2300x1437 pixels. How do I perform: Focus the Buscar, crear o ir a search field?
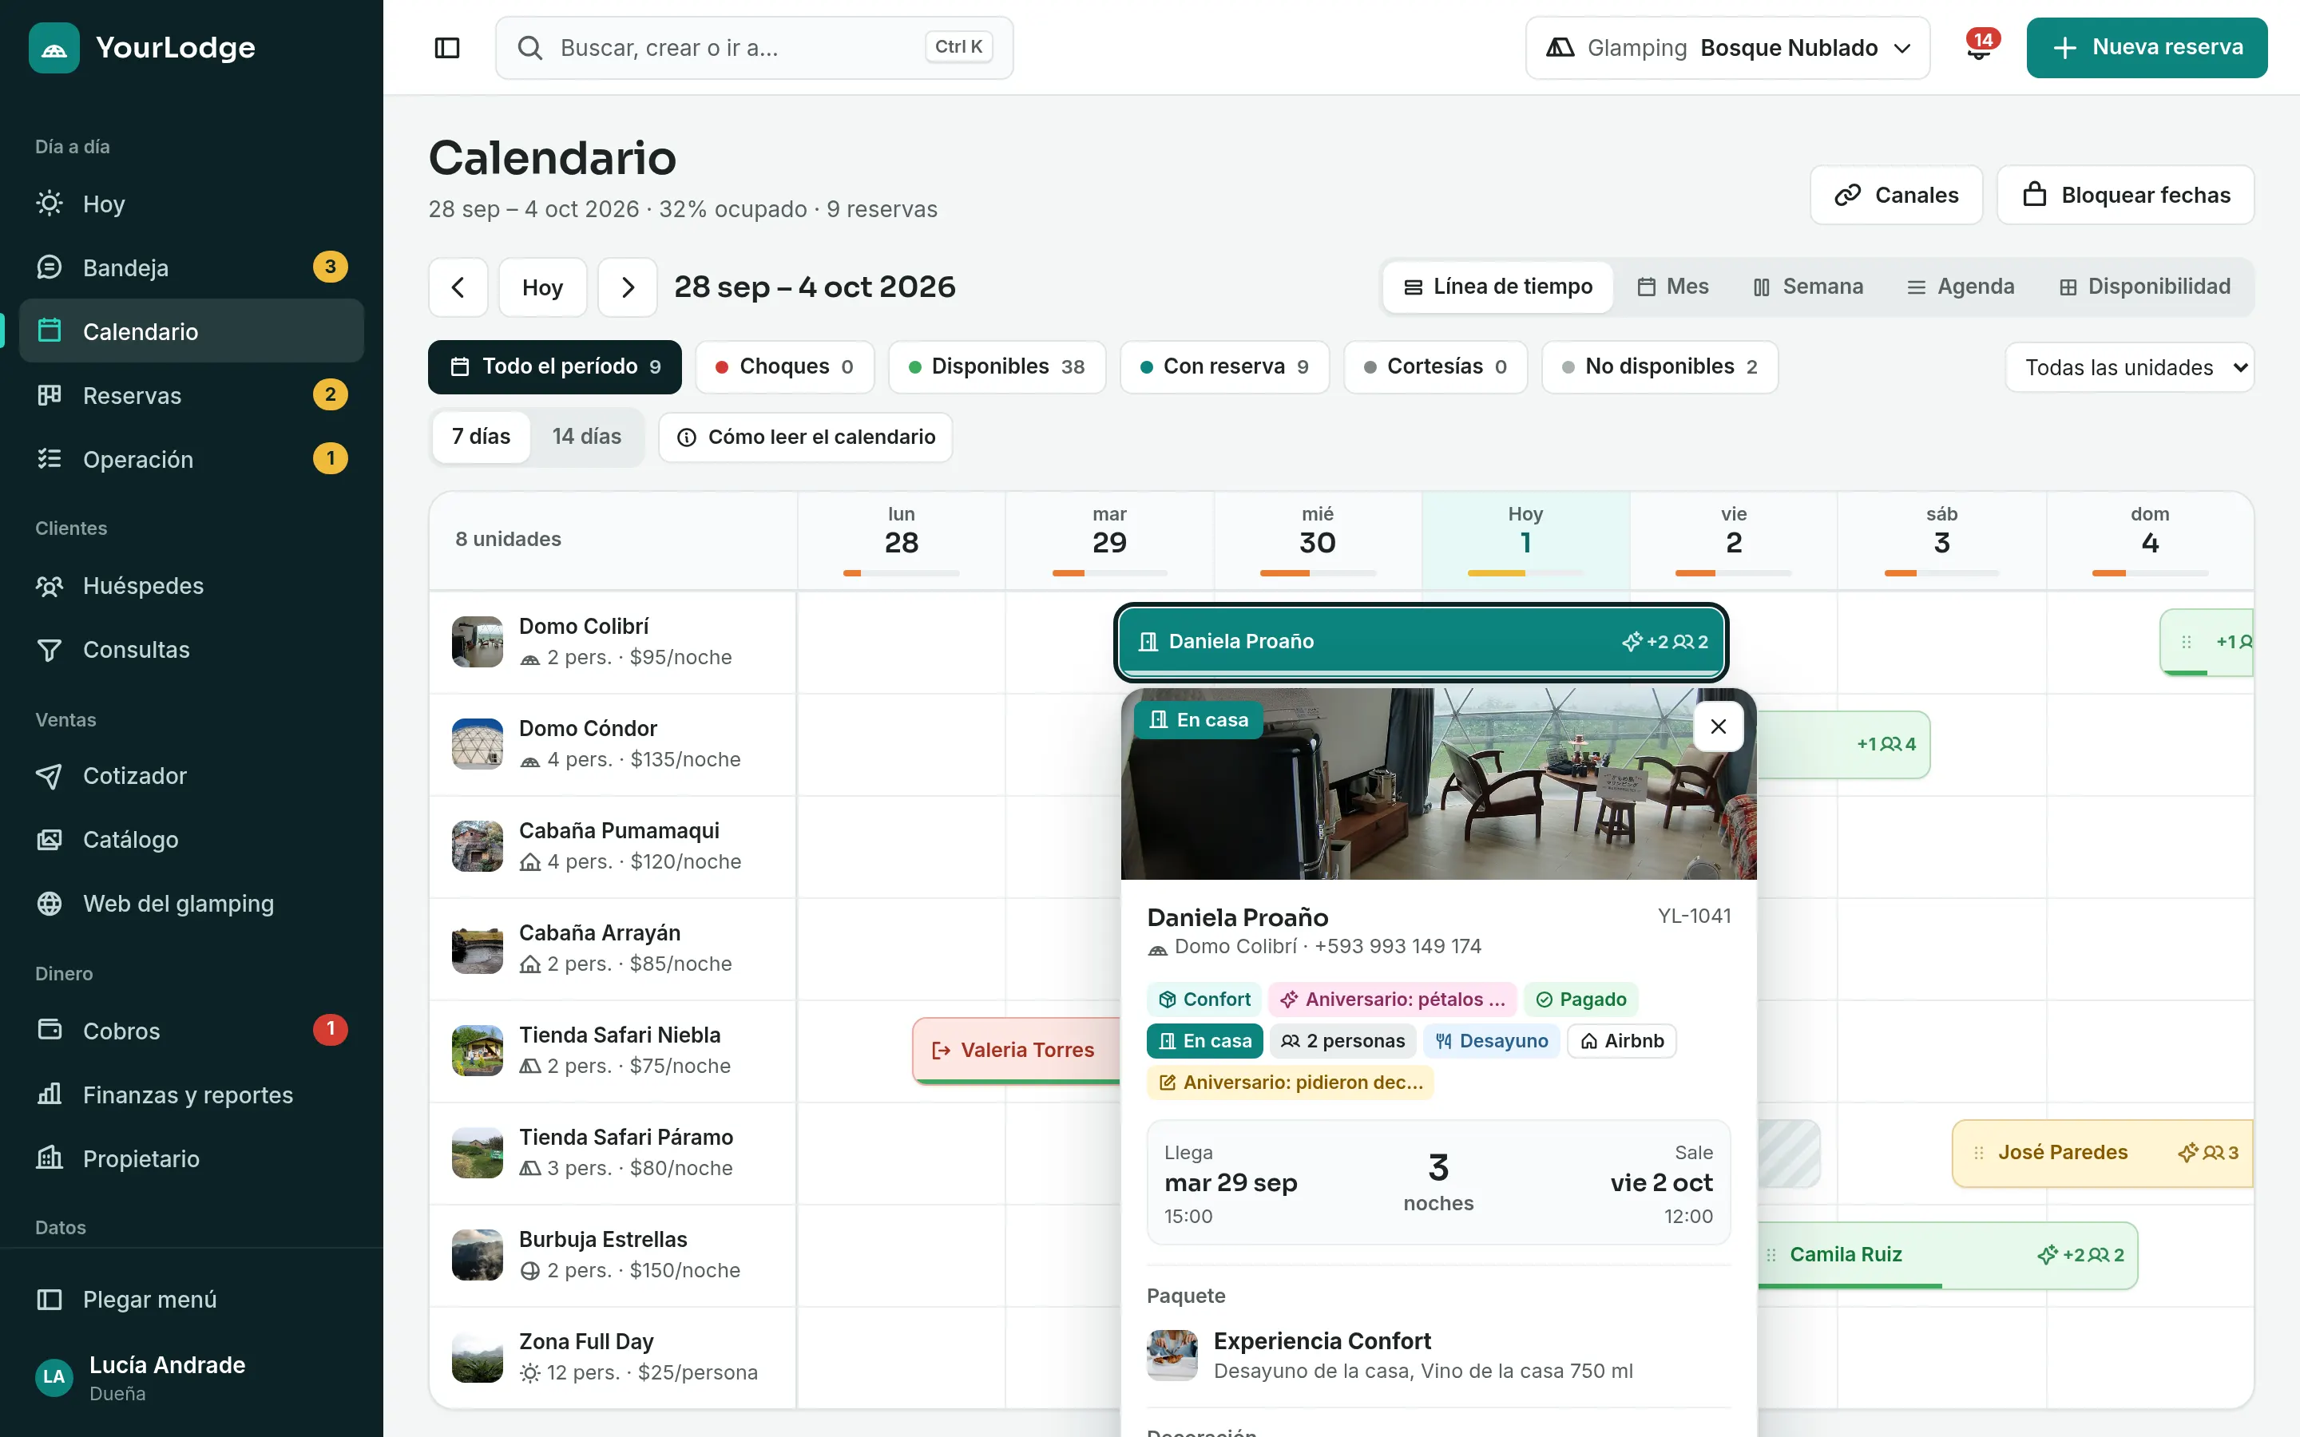click(755, 48)
